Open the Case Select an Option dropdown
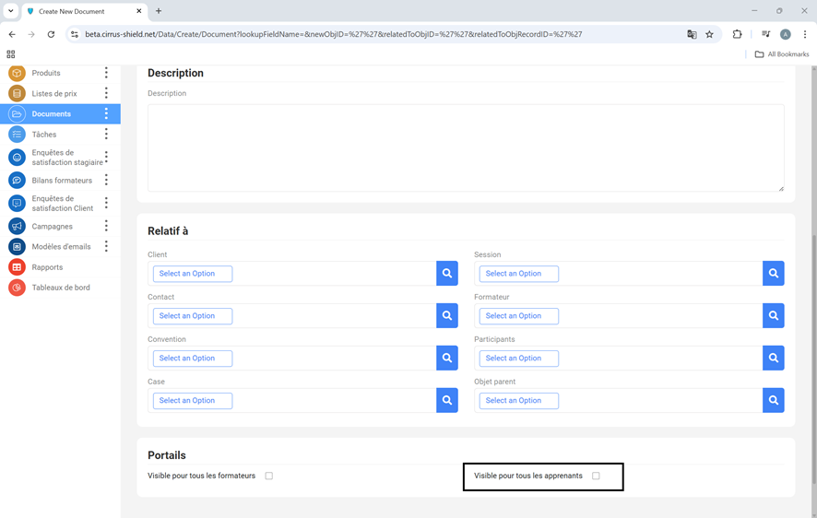817x518 pixels. pyautogui.click(x=193, y=401)
